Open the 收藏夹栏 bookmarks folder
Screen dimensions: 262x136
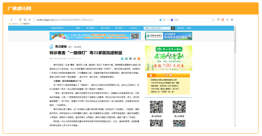click(x=25, y=24)
